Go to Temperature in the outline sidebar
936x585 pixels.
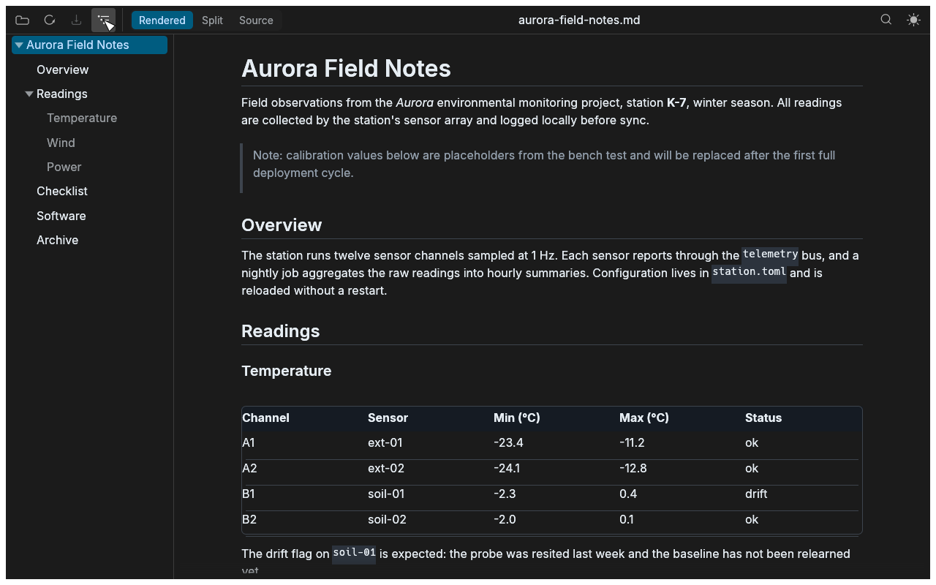(82, 118)
